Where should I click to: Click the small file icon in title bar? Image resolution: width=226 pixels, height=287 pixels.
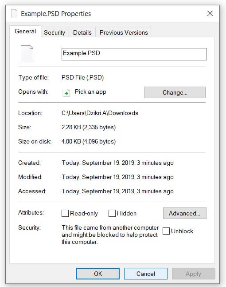pyautogui.click(x=14, y=13)
